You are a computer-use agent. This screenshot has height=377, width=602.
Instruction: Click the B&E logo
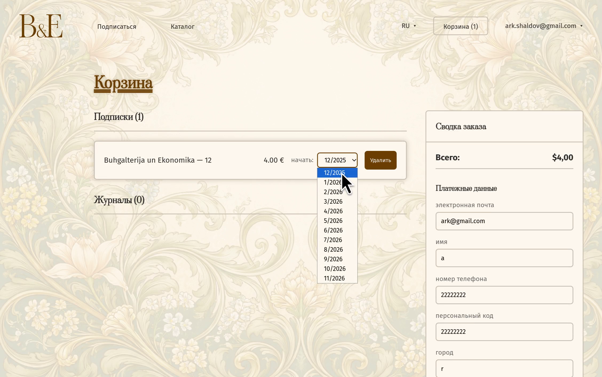(41, 26)
